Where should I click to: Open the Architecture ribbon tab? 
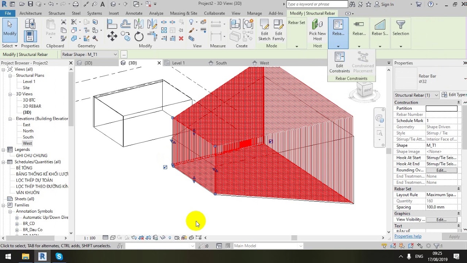click(x=31, y=13)
